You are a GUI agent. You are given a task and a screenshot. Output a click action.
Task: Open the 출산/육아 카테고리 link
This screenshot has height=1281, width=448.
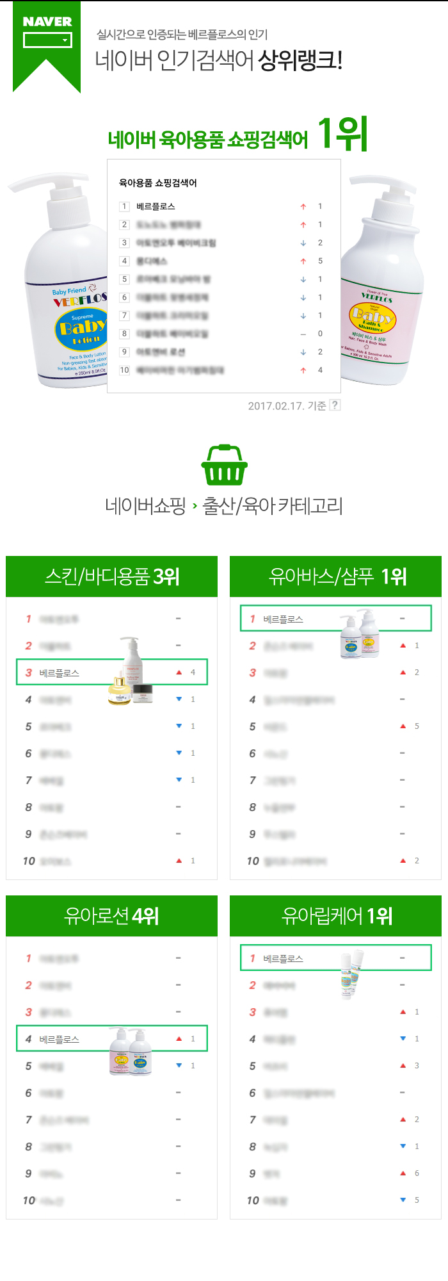[x=273, y=506]
